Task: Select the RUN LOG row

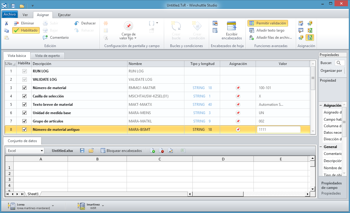Action: (157, 71)
